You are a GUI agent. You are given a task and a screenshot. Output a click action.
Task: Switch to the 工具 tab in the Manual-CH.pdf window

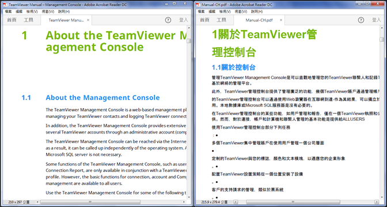pyautogui.click(x=221, y=20)
